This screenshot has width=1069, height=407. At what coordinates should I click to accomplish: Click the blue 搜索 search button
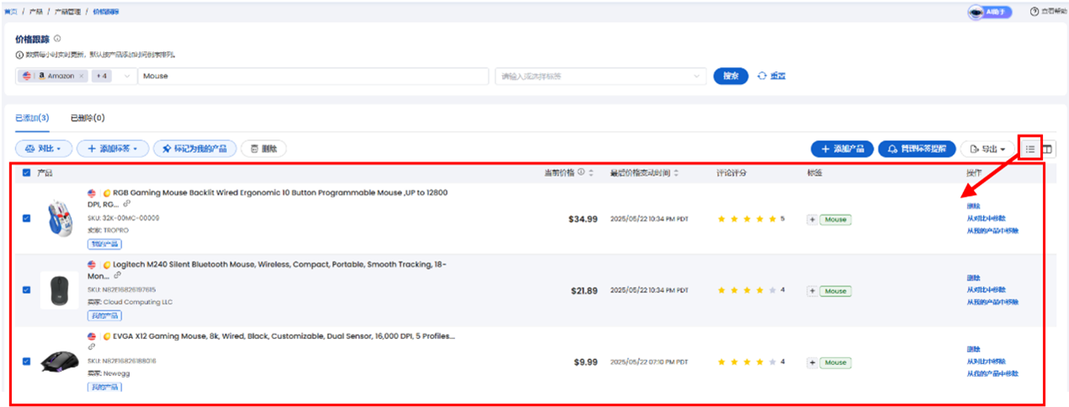(730, 76)
